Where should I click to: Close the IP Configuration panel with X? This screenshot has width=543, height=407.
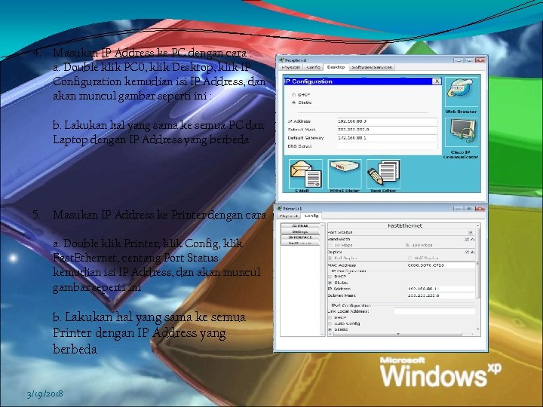coord(437,81)
